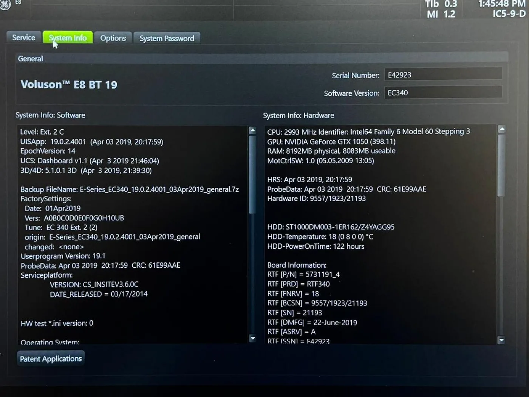
Task: Click the 'RTF [SN] = 21193' line
Action: pyautogui.click(x=295, y=313)
